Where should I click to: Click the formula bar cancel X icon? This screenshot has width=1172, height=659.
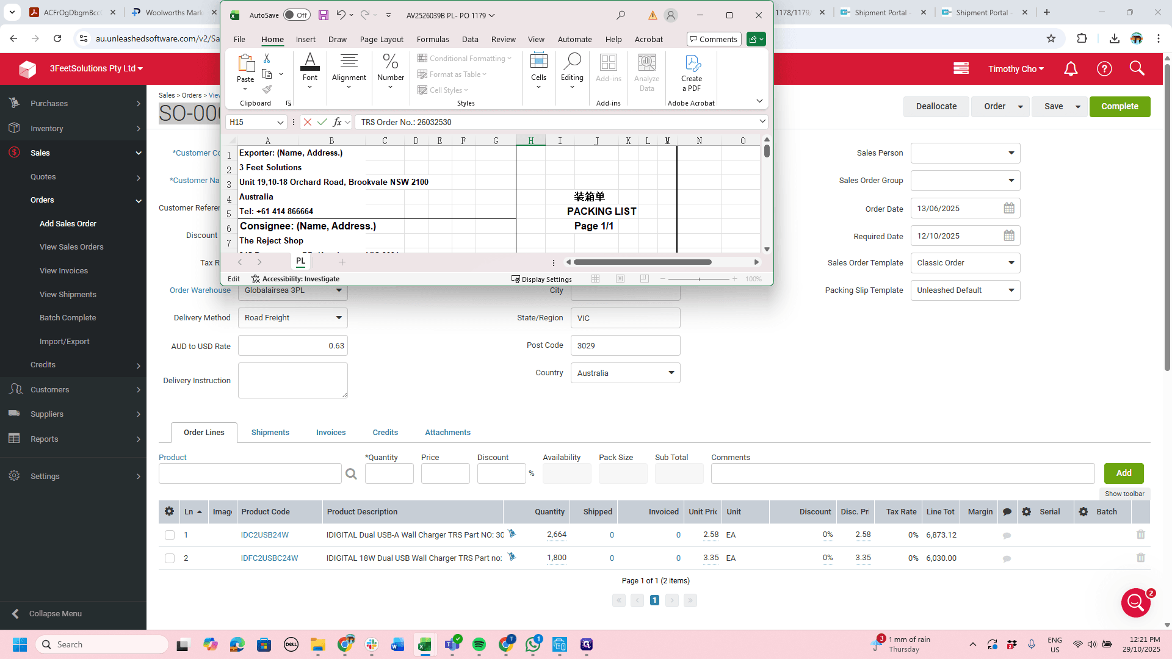[x=308, y=122]
